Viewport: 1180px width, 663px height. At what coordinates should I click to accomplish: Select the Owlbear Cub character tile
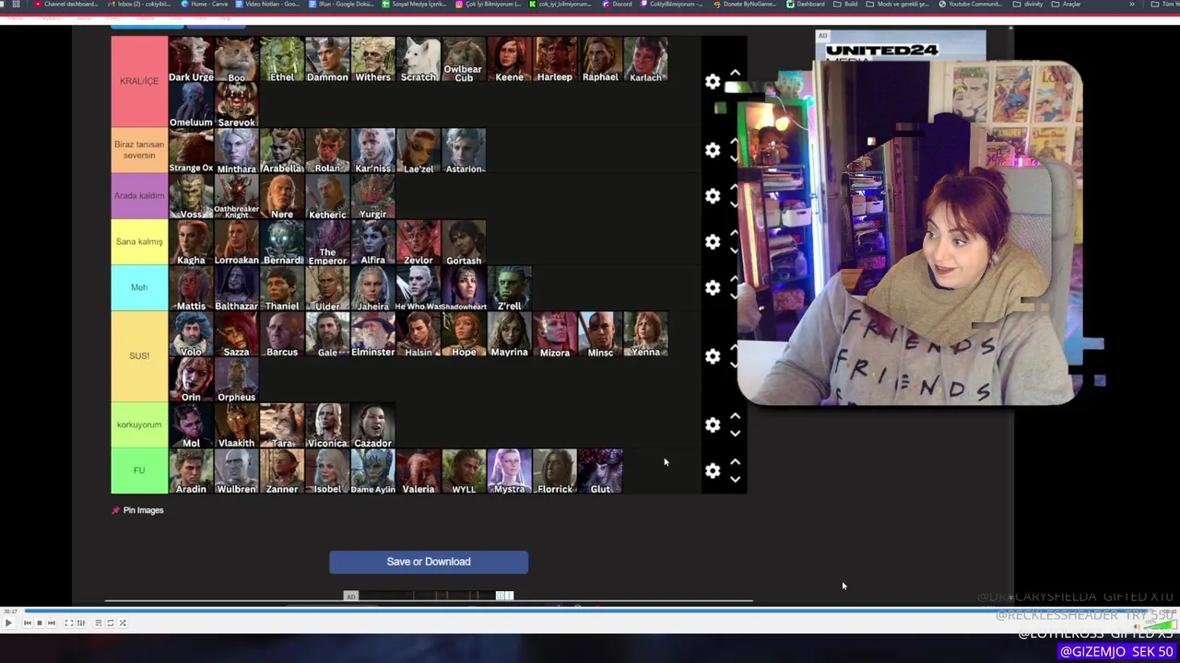(464, 59)
